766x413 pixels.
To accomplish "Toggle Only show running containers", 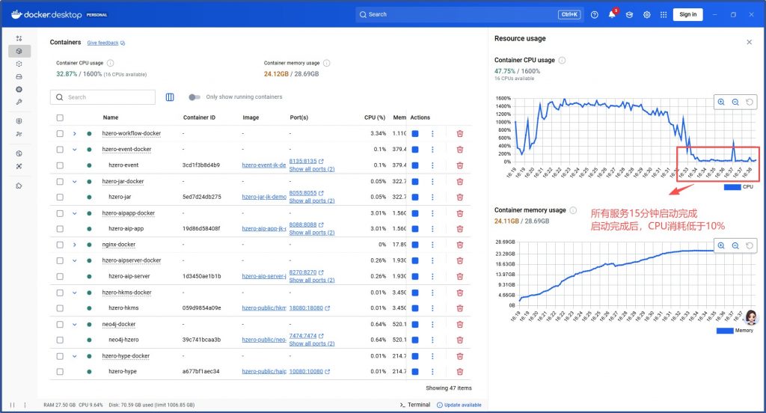I will pyautogui.click(x=194, y=97).
